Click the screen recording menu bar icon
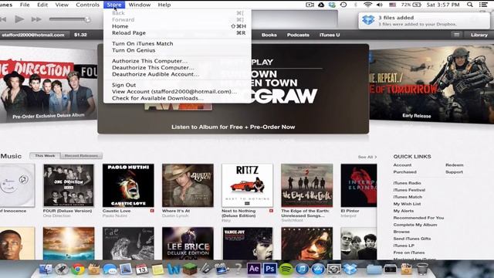 point(310,5)
